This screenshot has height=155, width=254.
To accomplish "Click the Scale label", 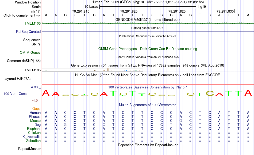I will (x=36, y=7).
